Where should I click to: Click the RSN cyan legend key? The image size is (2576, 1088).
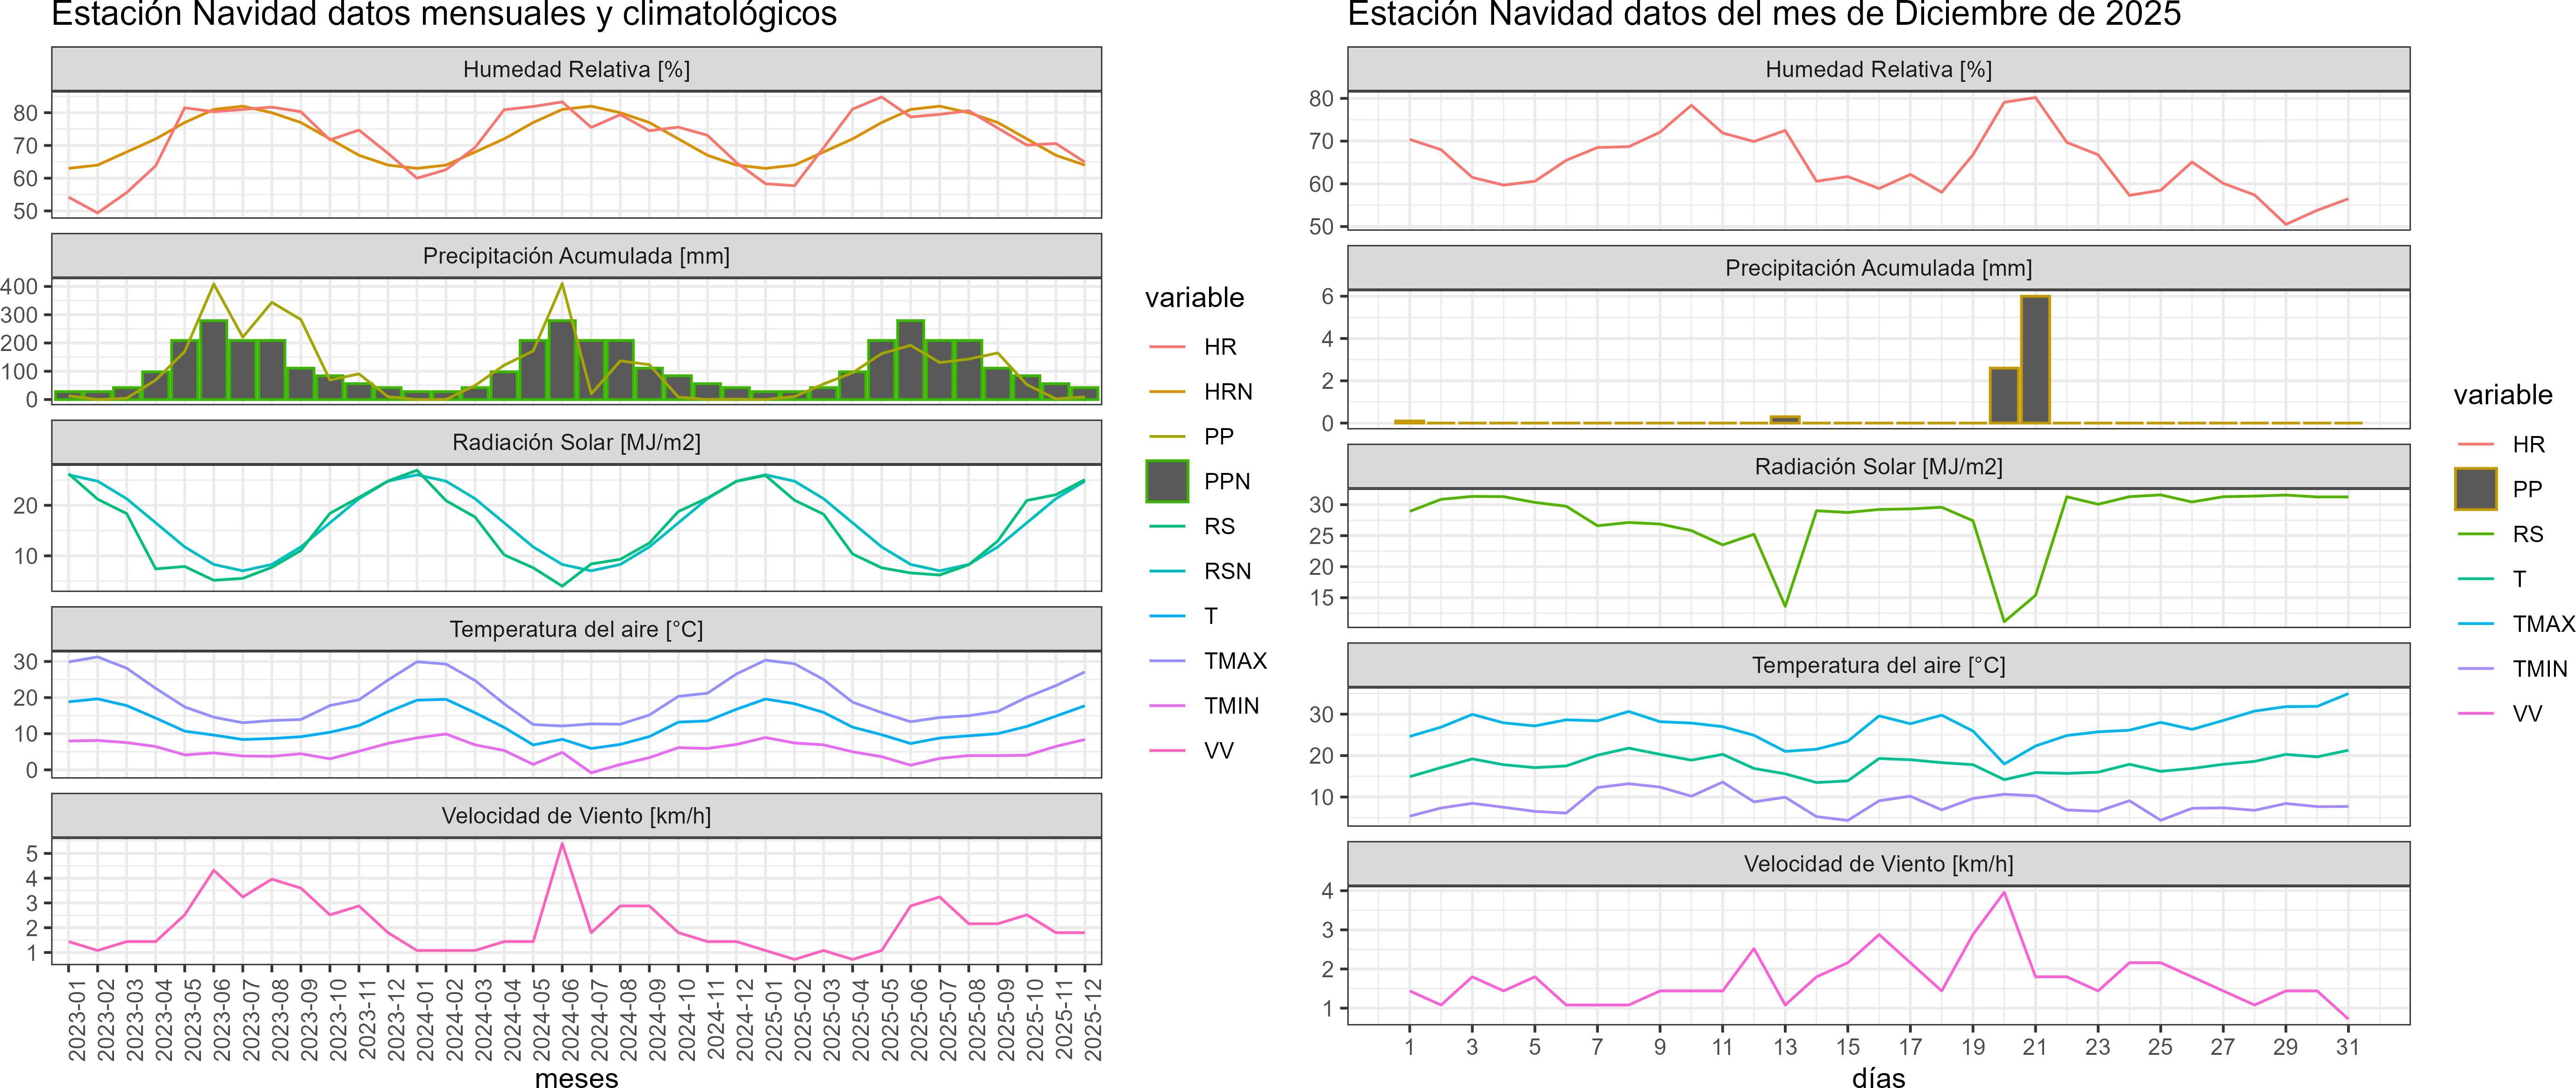coord(1167,571)
